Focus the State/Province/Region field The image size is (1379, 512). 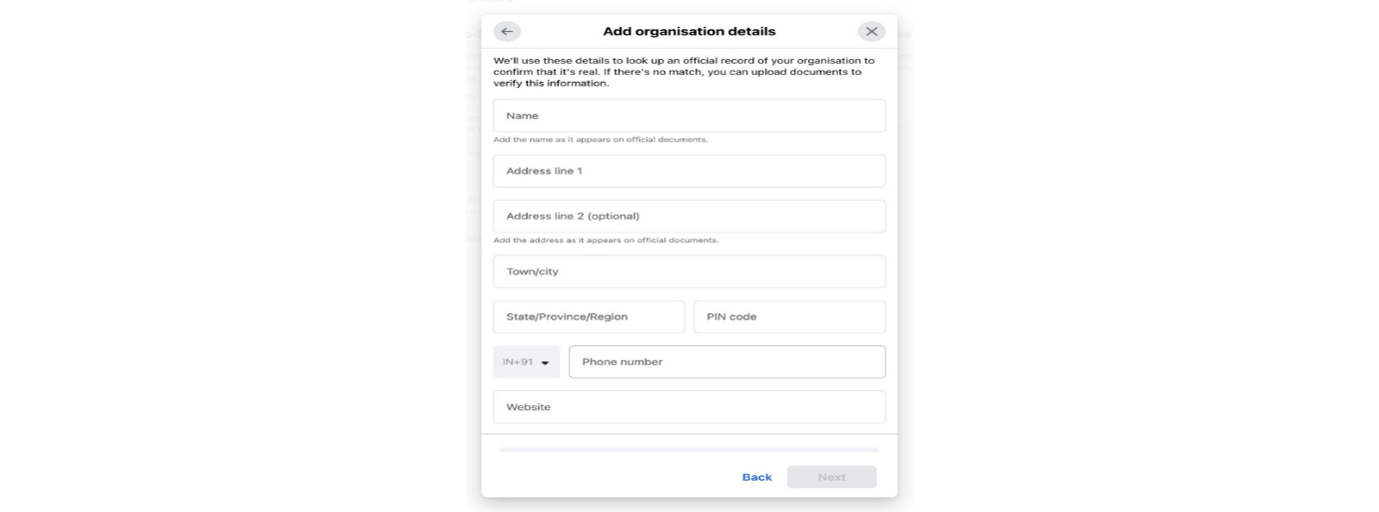point(589,316)
